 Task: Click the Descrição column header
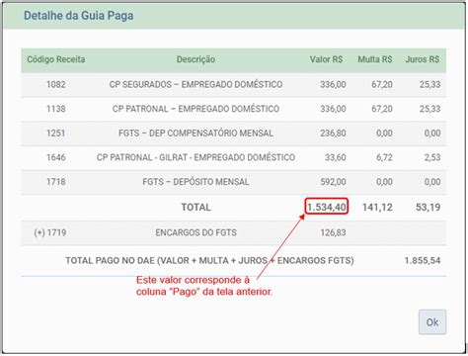[x=195, y=59]
